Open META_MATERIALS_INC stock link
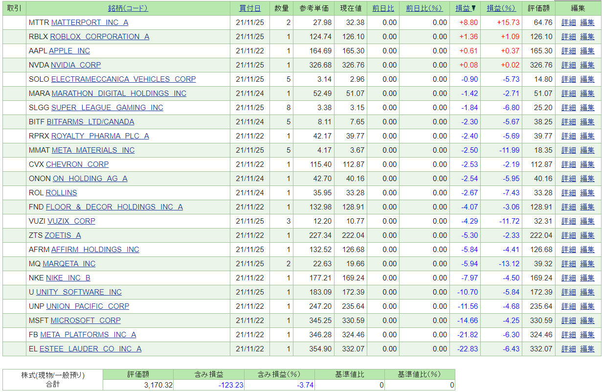 (x=93, y=150)
